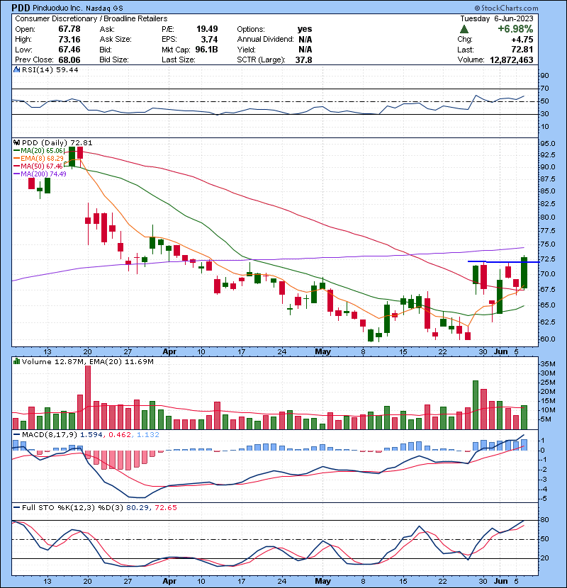
Task: Click the Volume 12.87M, EMA(20) 11.69M label
Action: pos(87,361)
